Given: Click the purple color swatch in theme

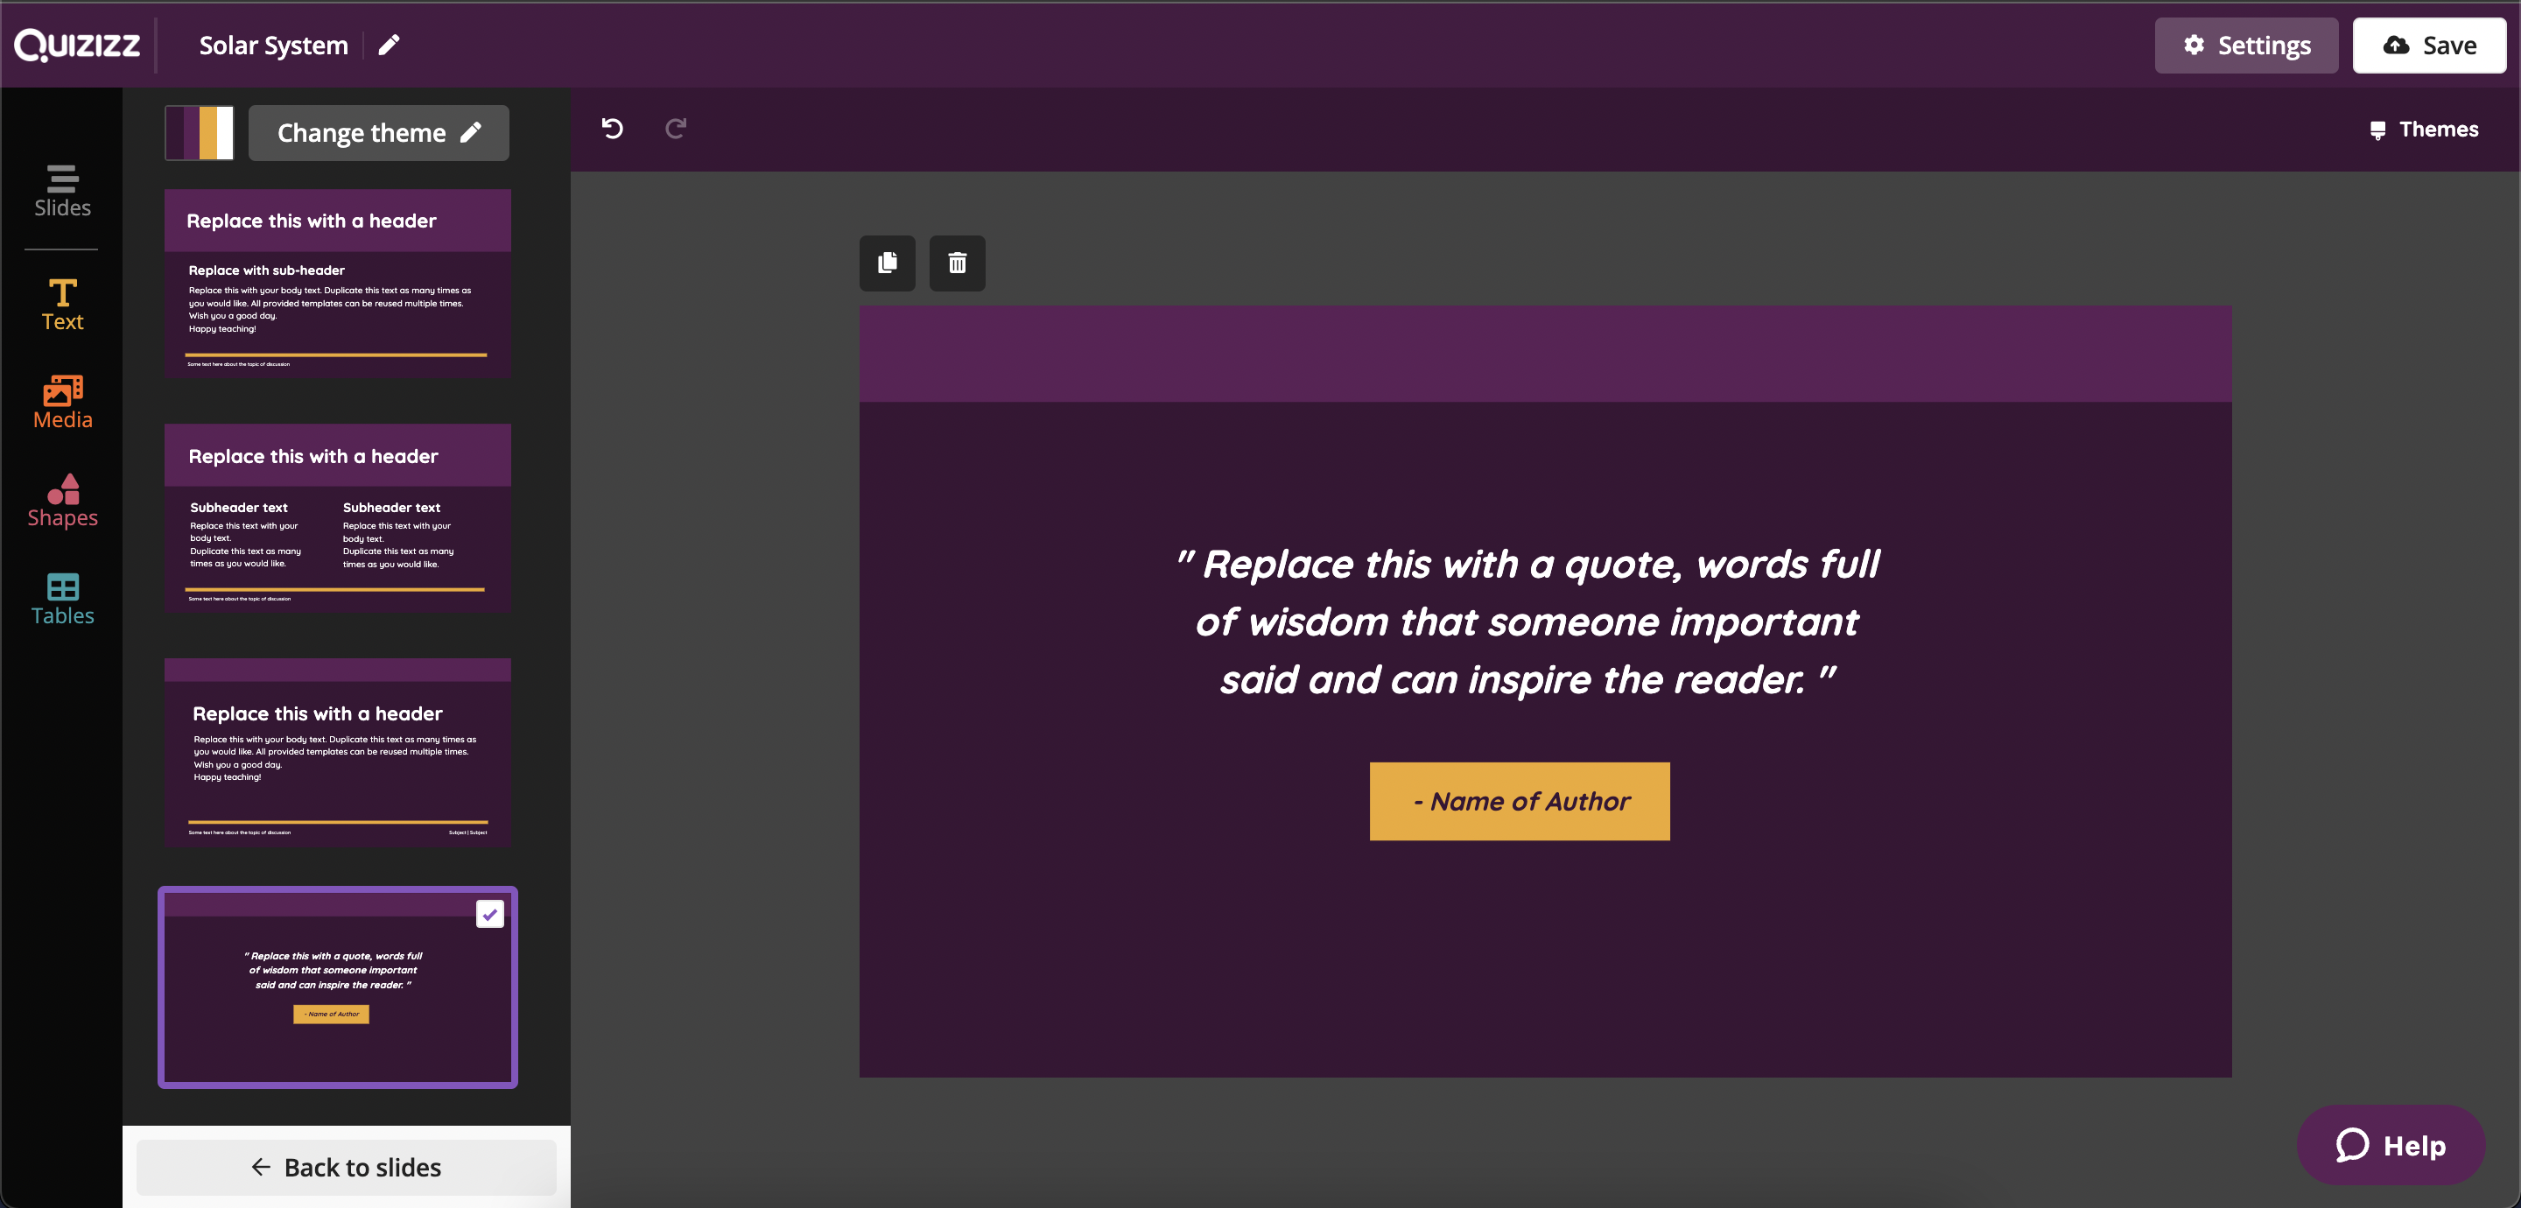Looking at the screenshot, I should (193, 132).
